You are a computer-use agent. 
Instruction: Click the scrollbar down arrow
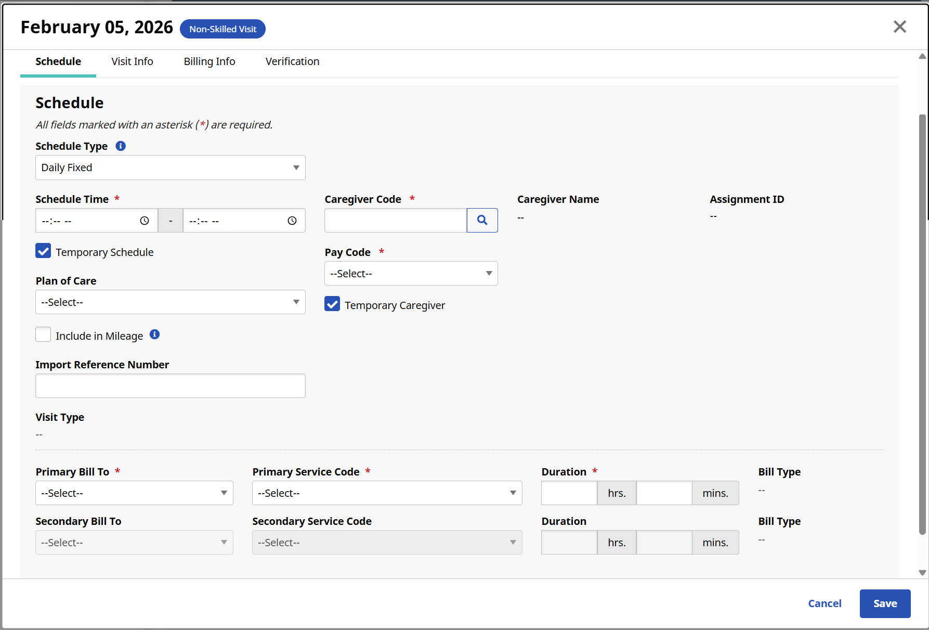click(922, 572)
